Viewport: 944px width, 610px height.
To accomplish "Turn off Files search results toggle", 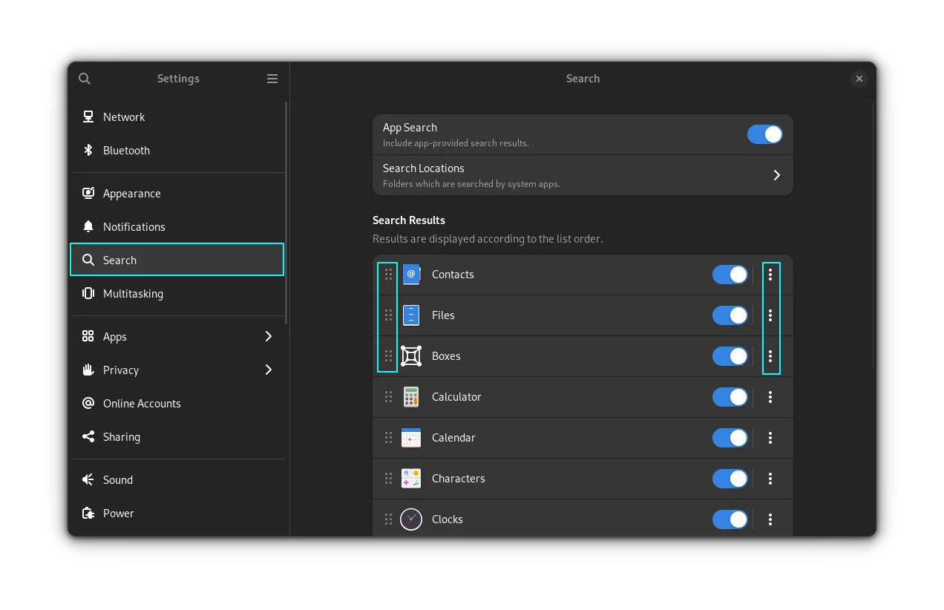I will 730,315.
